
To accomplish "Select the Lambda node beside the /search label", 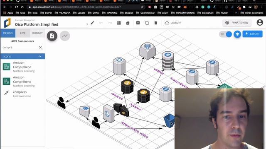I will pos(127,87).
